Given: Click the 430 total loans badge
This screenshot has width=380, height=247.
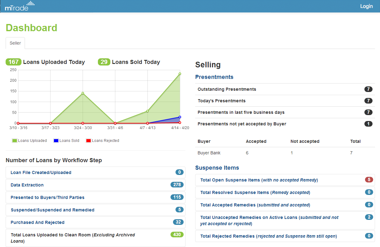Looking at the screenshot, I should point(177,235).
